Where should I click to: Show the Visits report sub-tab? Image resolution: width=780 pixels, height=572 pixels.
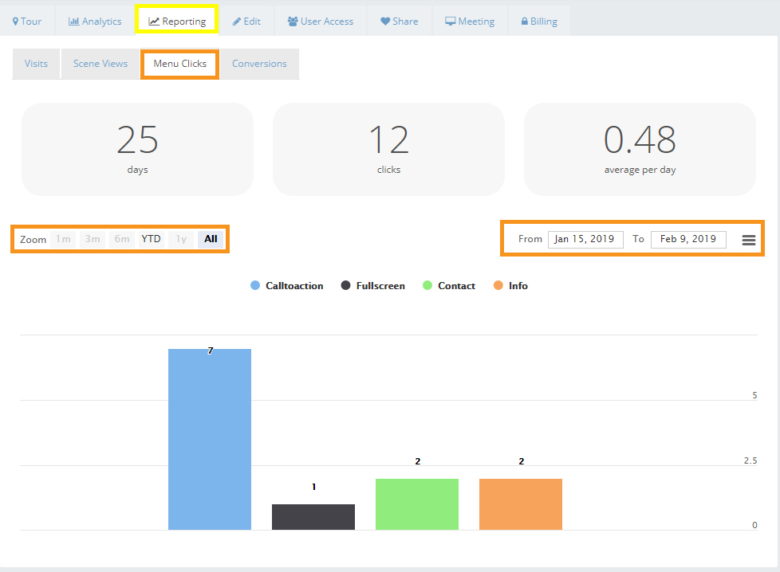click(37, 64)
